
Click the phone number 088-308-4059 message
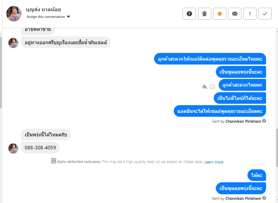(40, 148)
